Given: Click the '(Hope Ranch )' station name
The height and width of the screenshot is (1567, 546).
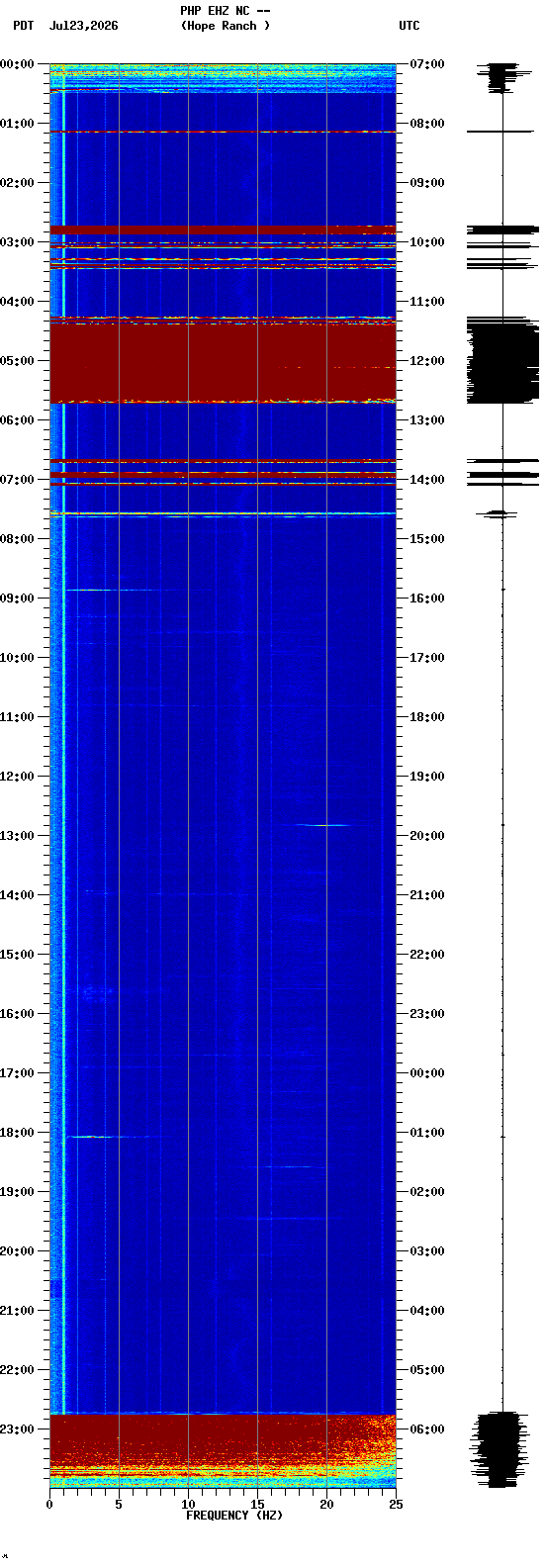Looking at the screenshot, I should tap(226, 26).
